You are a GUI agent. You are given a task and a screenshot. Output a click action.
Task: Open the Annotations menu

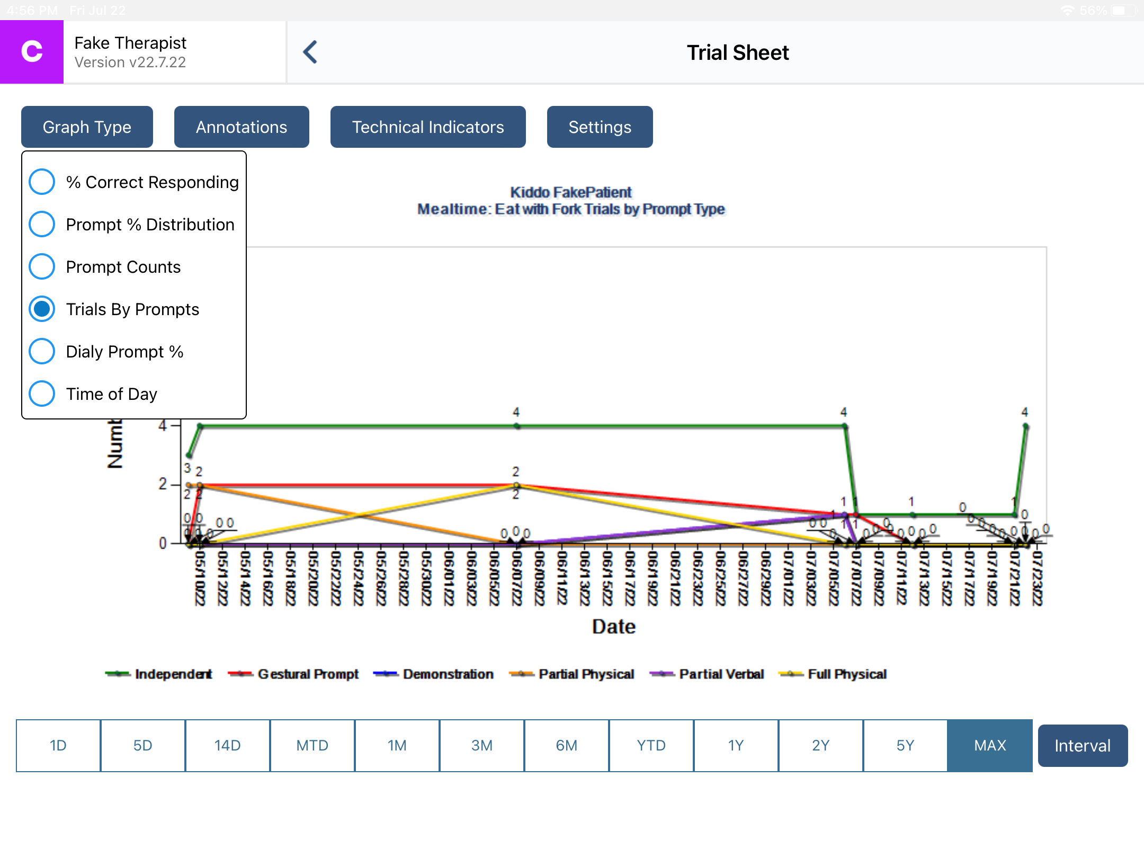241,127
